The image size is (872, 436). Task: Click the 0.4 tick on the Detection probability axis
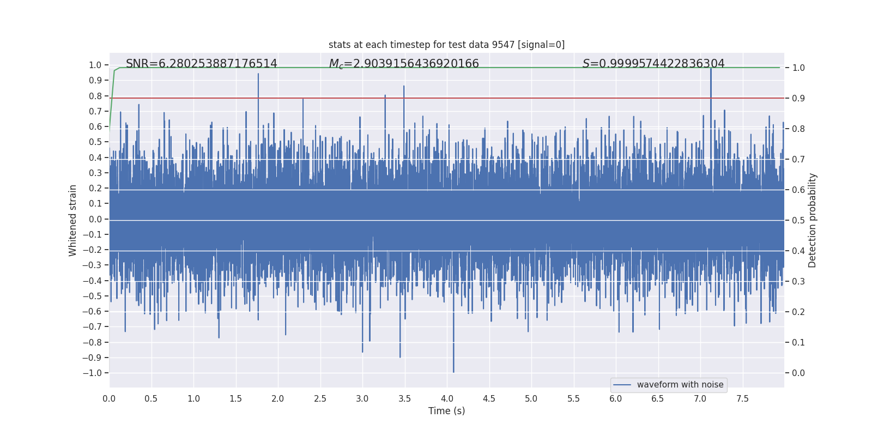pos(798,251)
